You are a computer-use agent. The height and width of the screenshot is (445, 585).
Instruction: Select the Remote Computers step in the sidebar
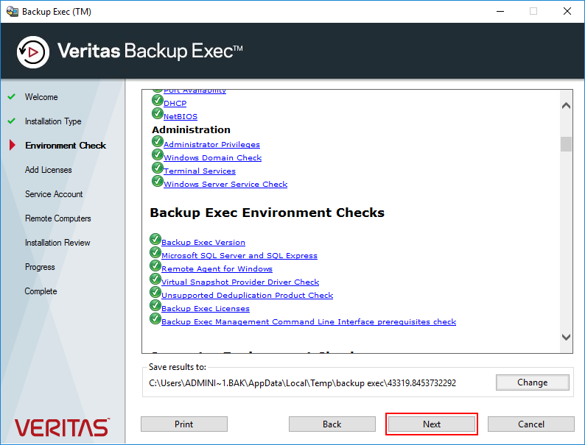click(x=57, y=218)
